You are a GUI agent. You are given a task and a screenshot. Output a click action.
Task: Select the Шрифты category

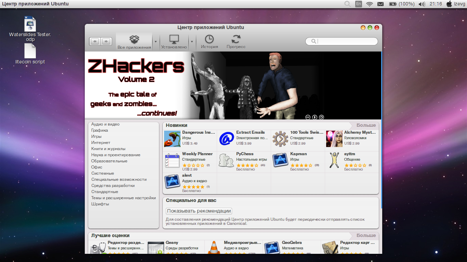[100, 204]
